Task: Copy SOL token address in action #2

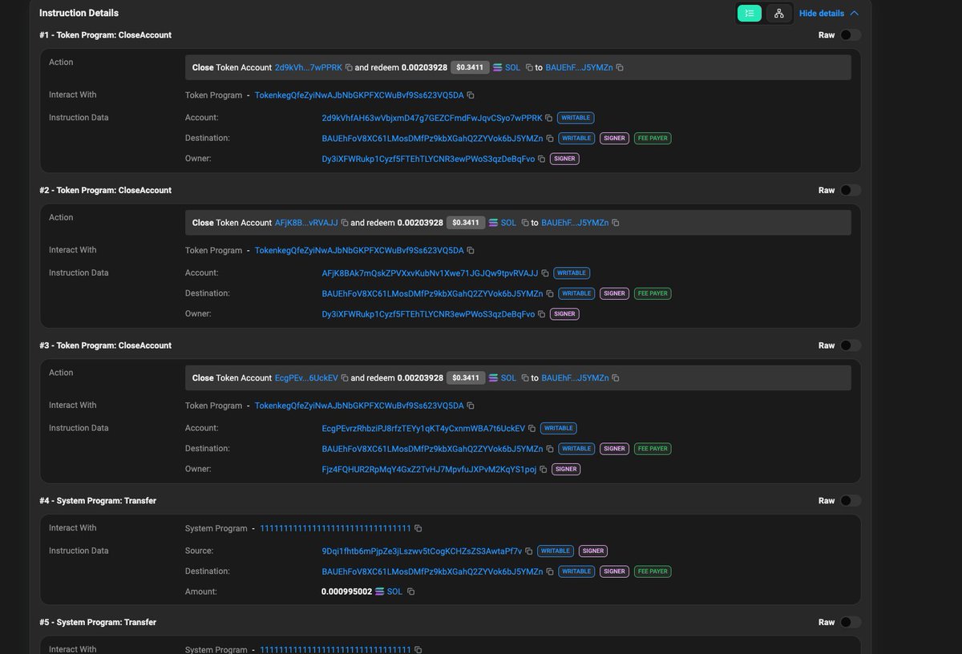Action: click(x=525, y=223)
